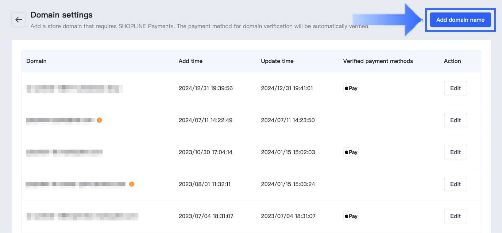Click the update time 2024/01/15 15:03:24
Image resolution: width=502 pixels, height=233 pixels.
click(288, 184)
